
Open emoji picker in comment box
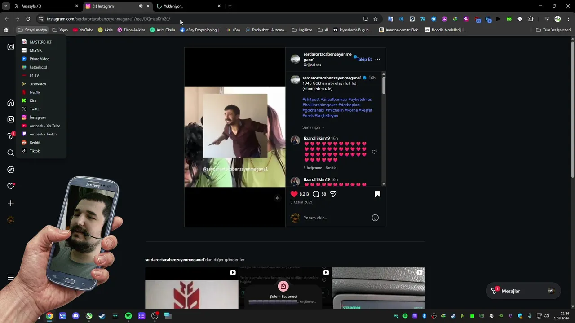(x=375, y=218)
